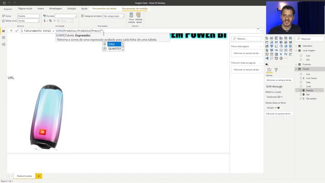The height and width of the screenshot is (183, 325).
Task: Pick the R script visual
Action: tap(281, 54)
